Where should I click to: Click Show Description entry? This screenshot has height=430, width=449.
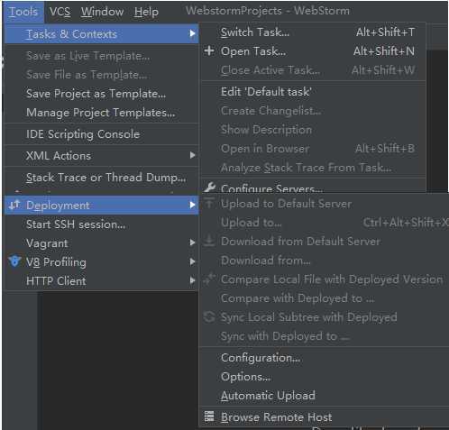(266, 130)
